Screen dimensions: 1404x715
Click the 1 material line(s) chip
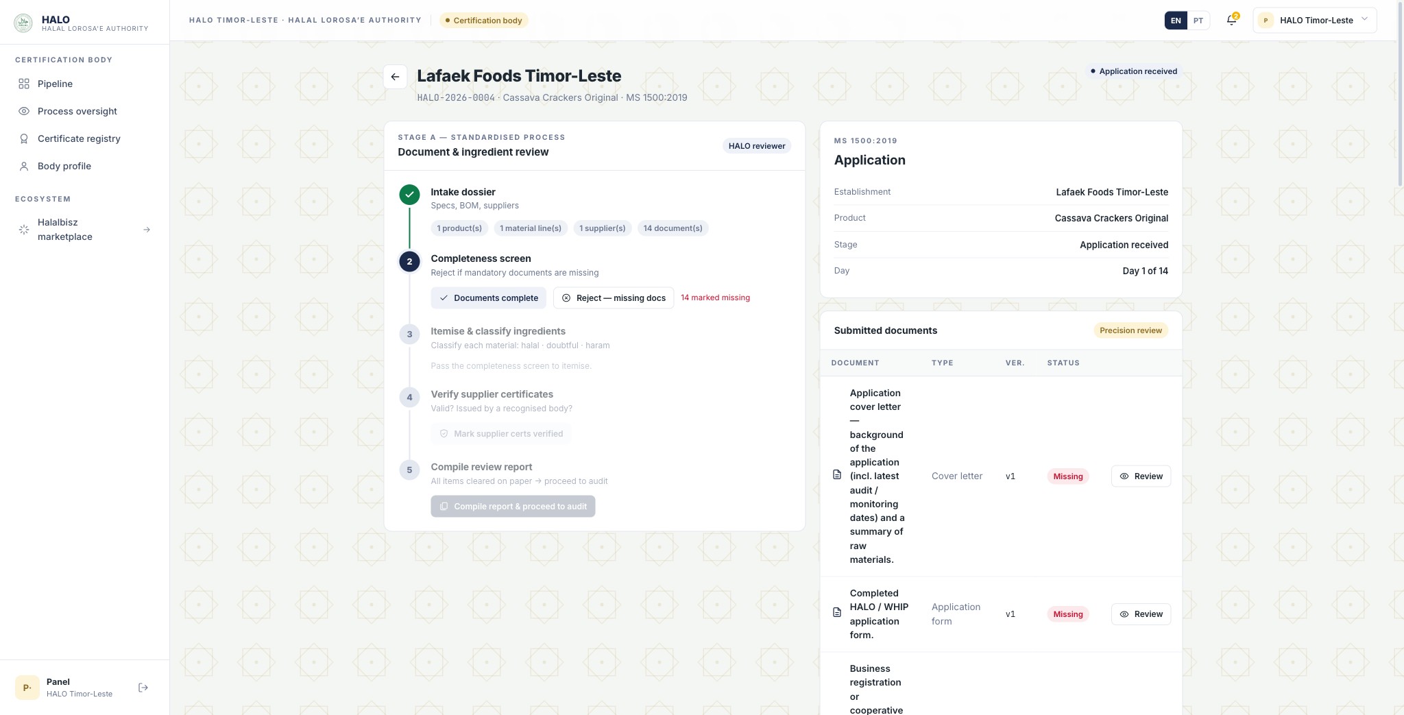pos(531,228)
